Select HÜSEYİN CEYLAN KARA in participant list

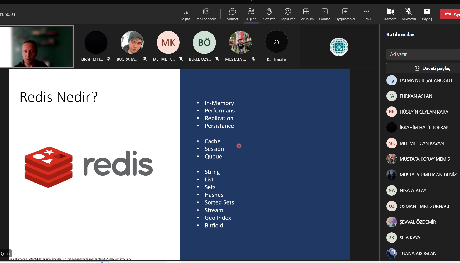(423, 112)
